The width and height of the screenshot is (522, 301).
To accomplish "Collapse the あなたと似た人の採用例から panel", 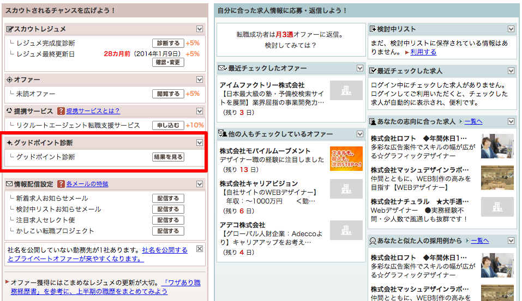I will coord(511,241).
